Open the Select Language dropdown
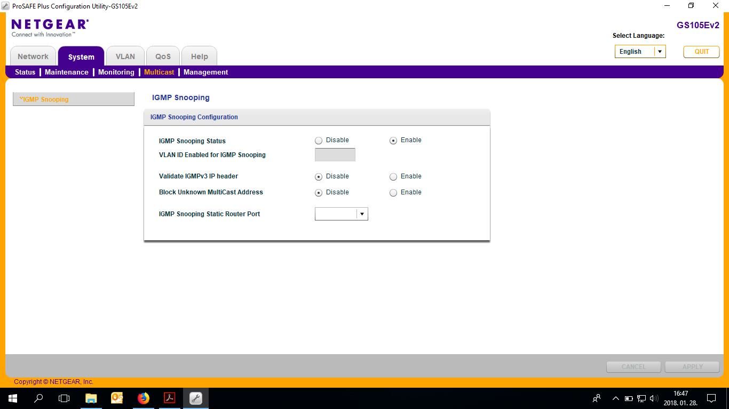The height and width of the screenshot is (409, 729). tap(640, 52)
